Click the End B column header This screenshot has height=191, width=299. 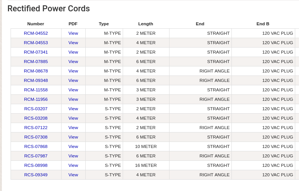(263, 24)
